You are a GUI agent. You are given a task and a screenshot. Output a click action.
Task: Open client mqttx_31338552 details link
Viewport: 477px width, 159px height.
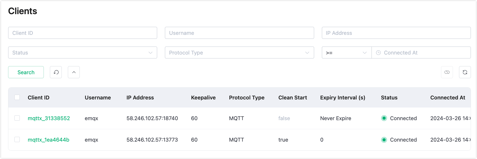[x=49, y=118]
